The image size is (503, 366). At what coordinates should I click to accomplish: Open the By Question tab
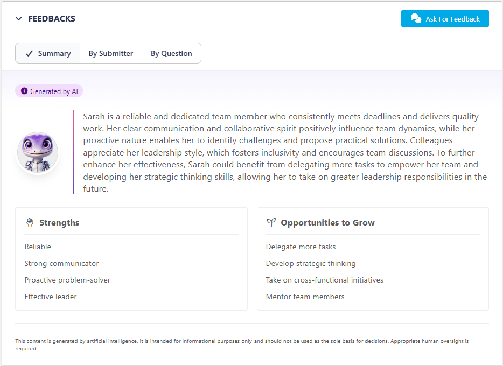coord(171,53)
